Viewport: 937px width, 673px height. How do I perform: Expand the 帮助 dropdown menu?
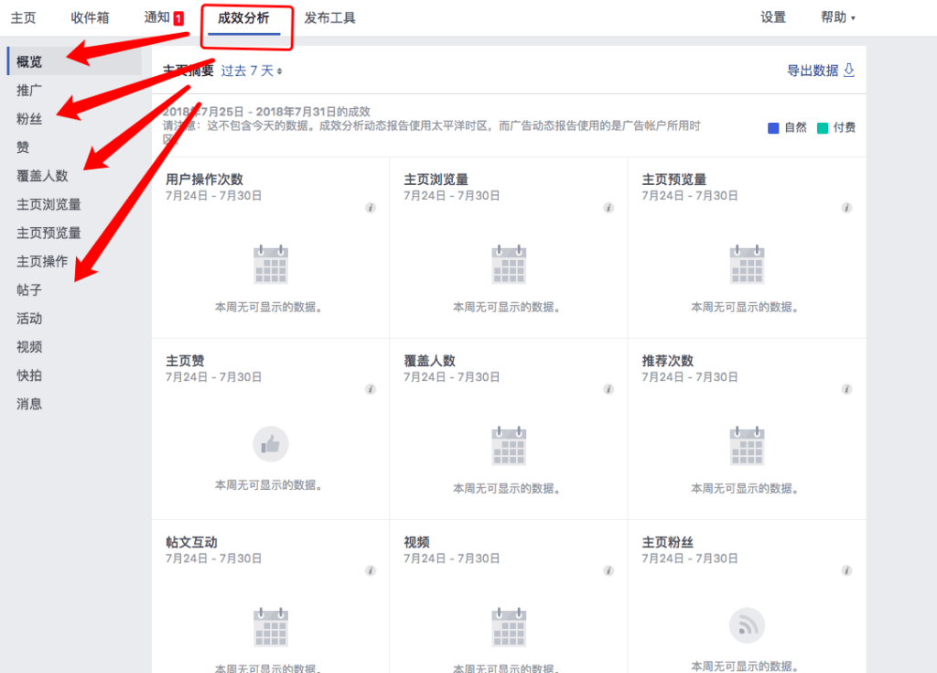[837, 17]
